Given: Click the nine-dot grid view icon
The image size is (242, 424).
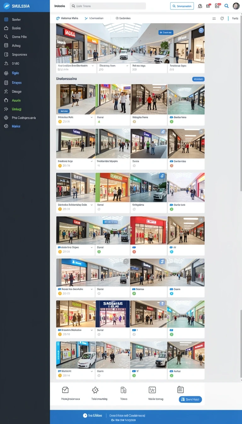Looking at the screenshot, I should 214,19.
